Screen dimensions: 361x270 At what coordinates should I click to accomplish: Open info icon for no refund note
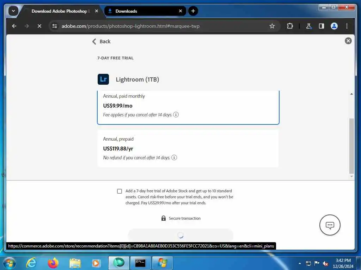[x=174, y=157]
